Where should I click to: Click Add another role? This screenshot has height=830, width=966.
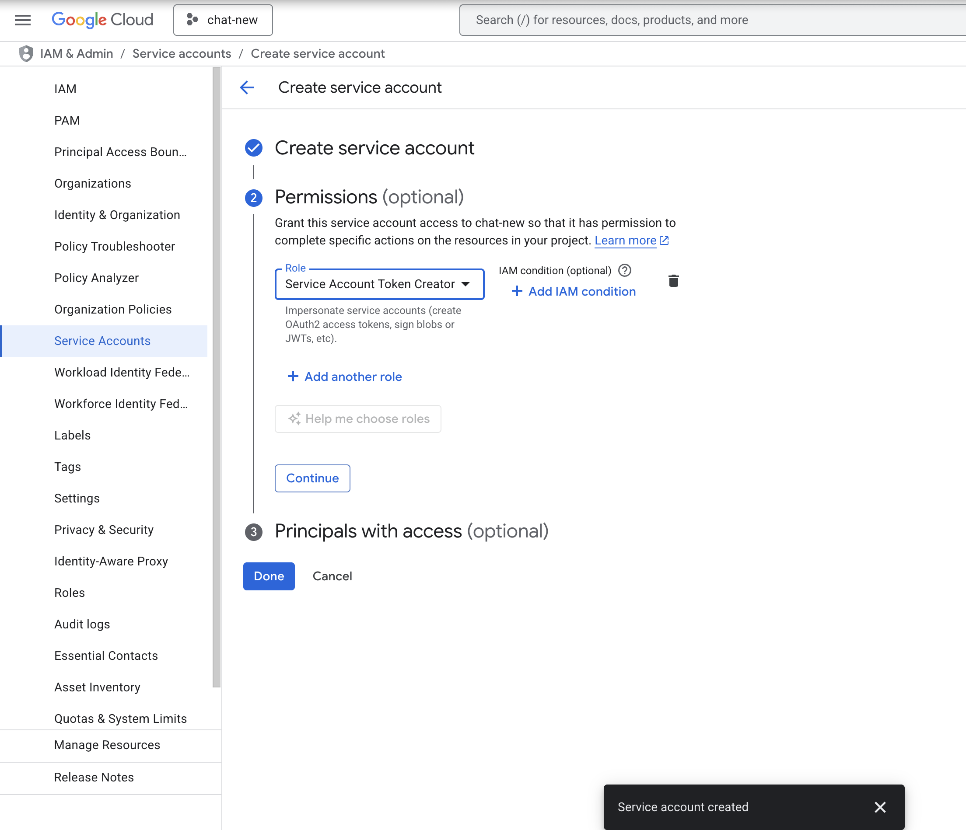(x=345, y=377)
